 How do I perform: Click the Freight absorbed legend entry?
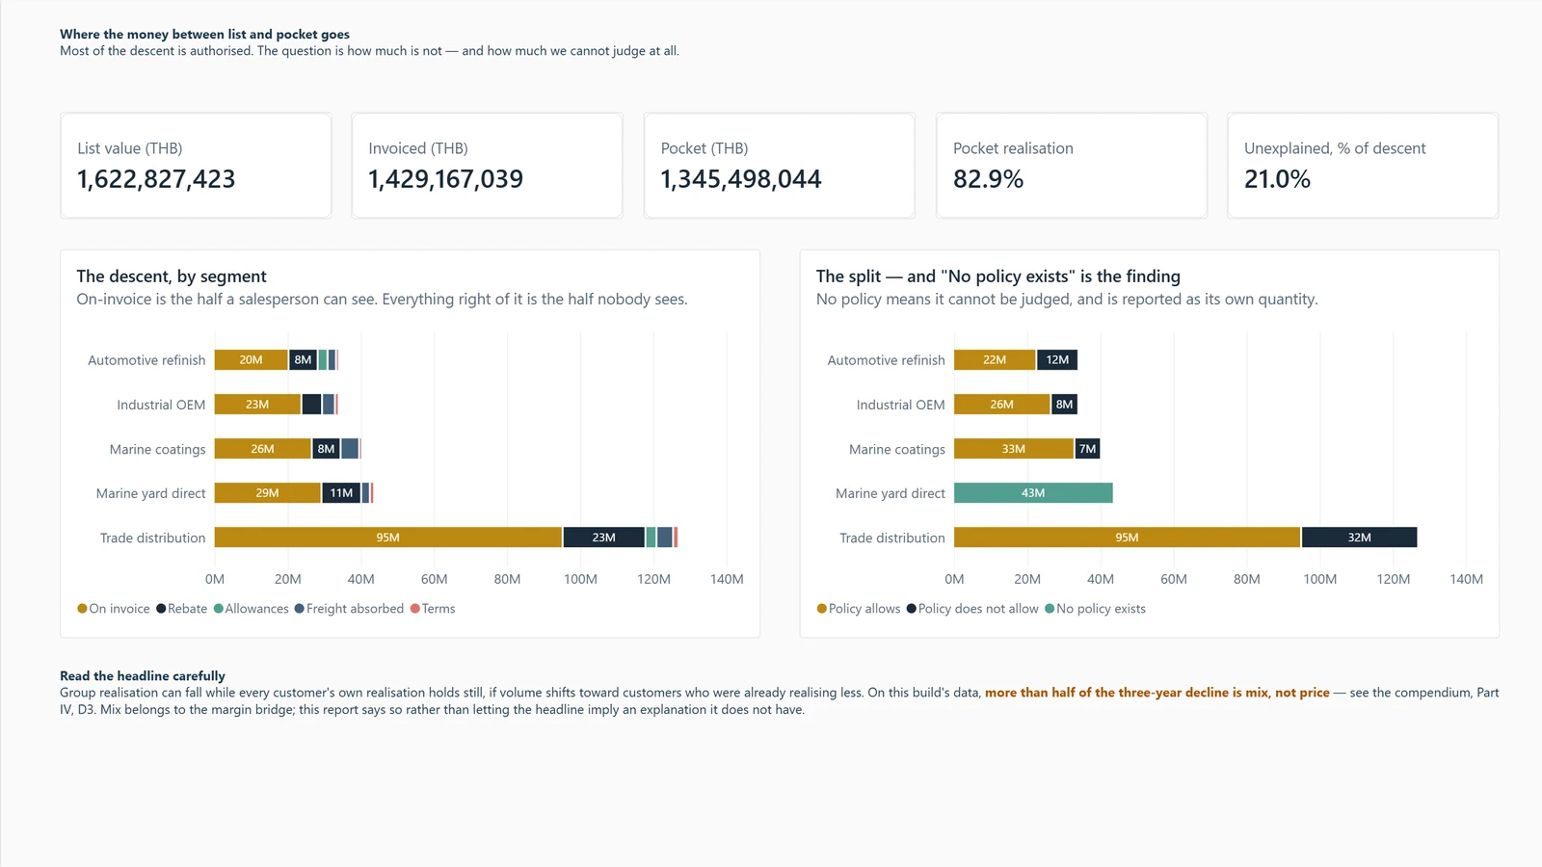pyautogui.click(x=349, y=609)
